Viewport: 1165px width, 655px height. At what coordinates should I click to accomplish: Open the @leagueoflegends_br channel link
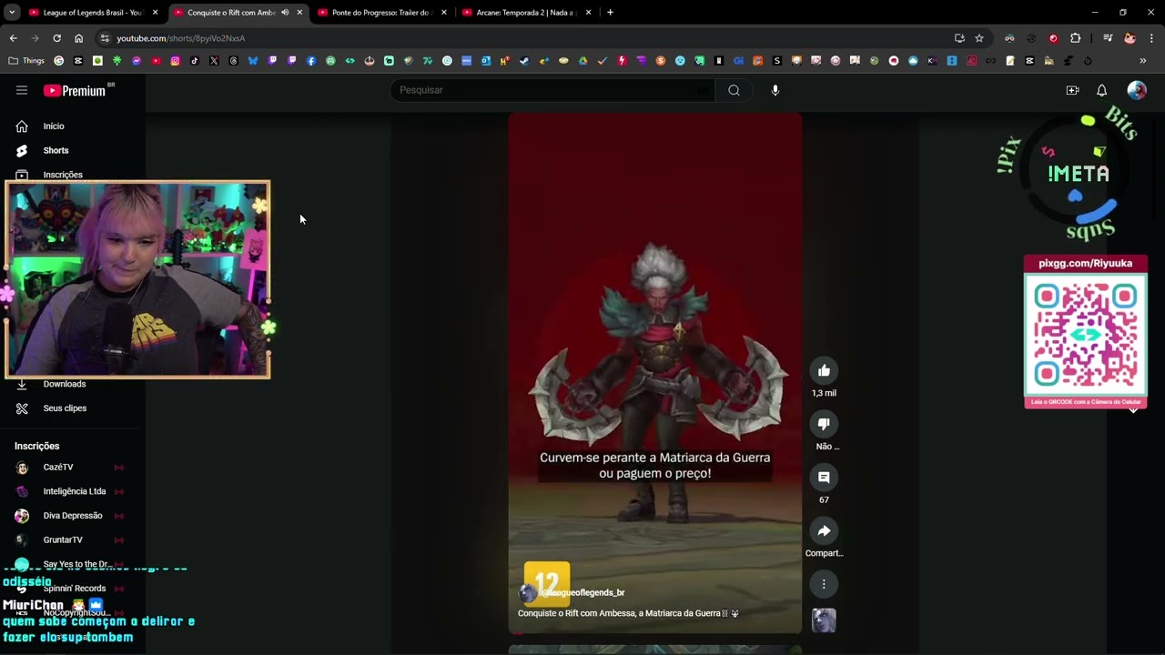click(x=583, y=593)
